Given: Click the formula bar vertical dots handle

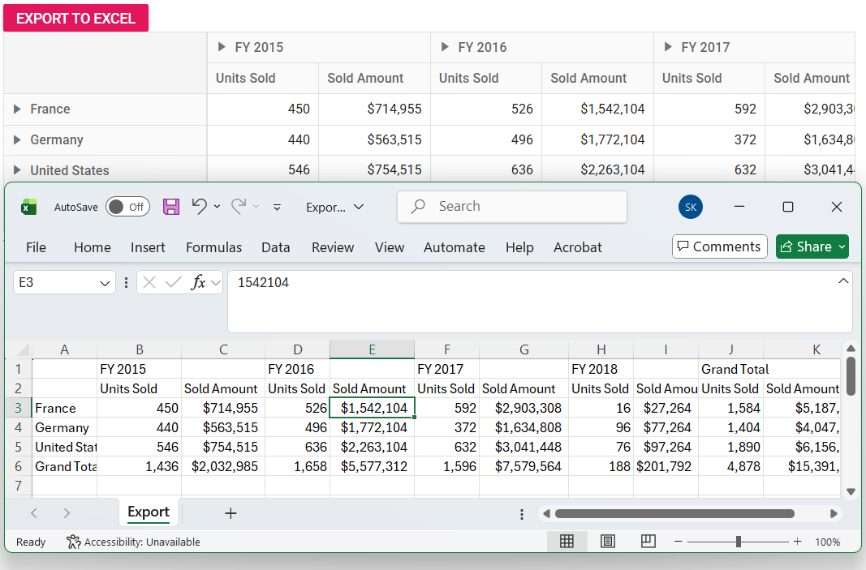Looking at the screenshot, I should pyautogui.click(x=127, y=282).
